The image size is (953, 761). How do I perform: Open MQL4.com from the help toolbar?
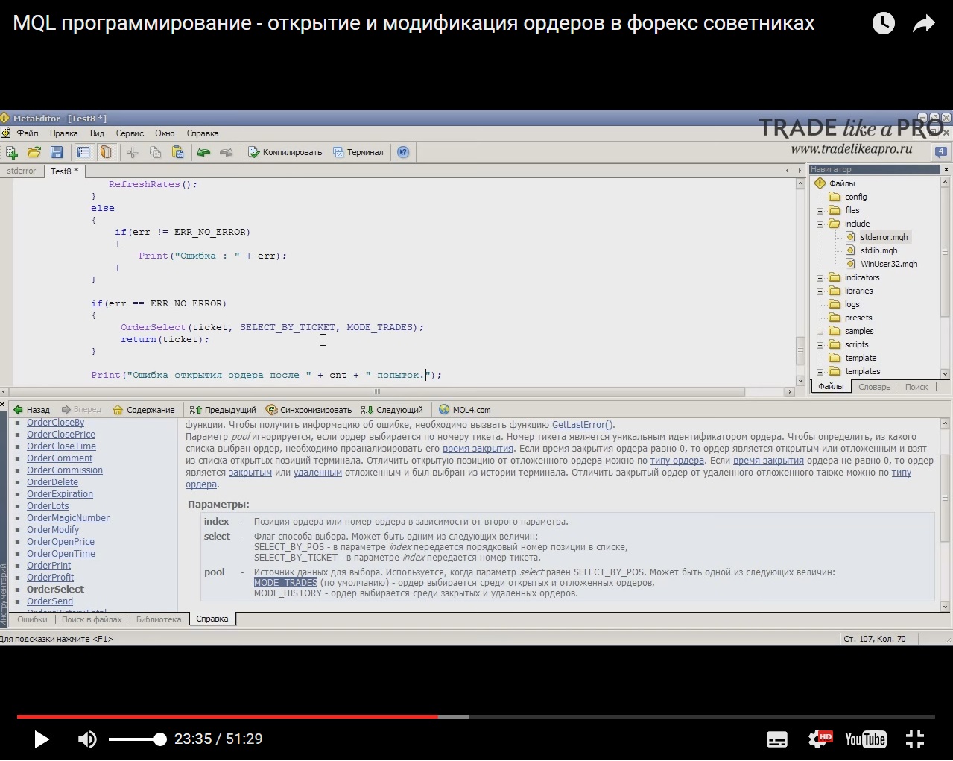coord(465,410)
